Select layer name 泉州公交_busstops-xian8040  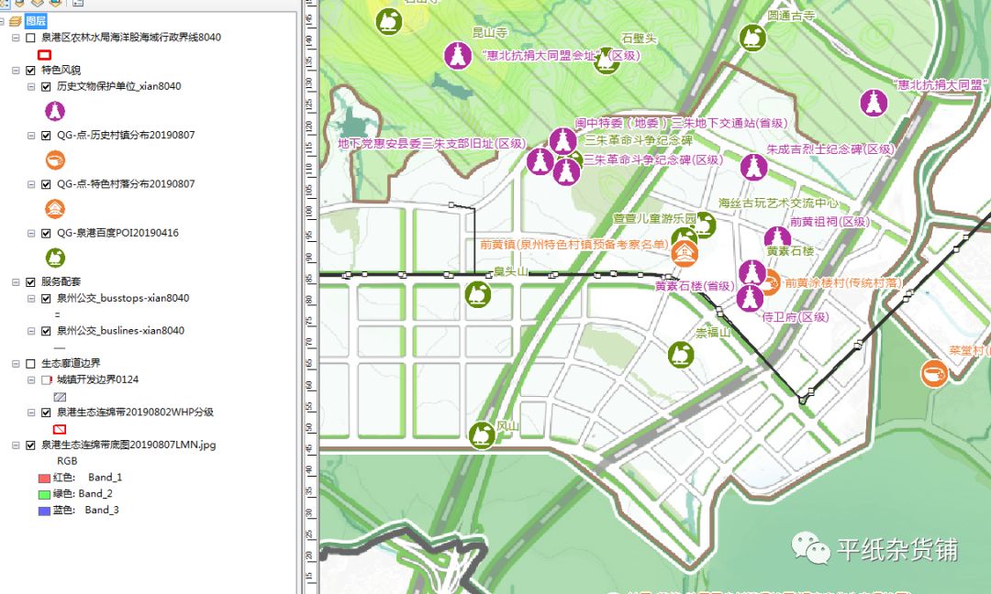pyautogui.click(x=123, y=298)
